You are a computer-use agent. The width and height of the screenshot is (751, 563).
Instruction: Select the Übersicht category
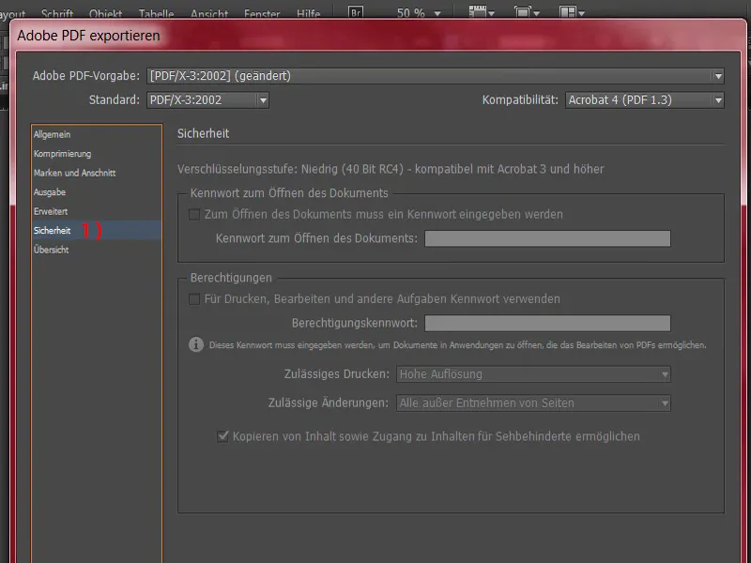pyautogui.click(x=97, y=250)
